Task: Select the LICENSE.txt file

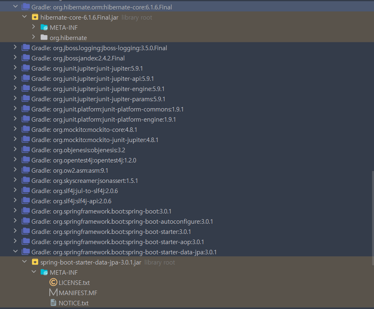Action: pos(74,283)
